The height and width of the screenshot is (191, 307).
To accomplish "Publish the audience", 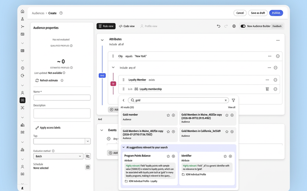I will click(x=276, y=13).
